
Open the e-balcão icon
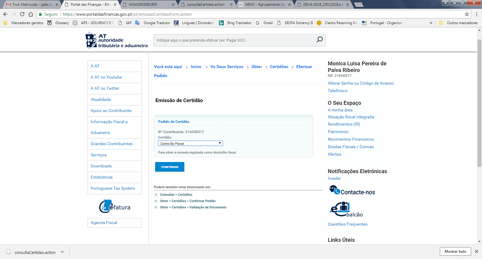tap(346, 210)
